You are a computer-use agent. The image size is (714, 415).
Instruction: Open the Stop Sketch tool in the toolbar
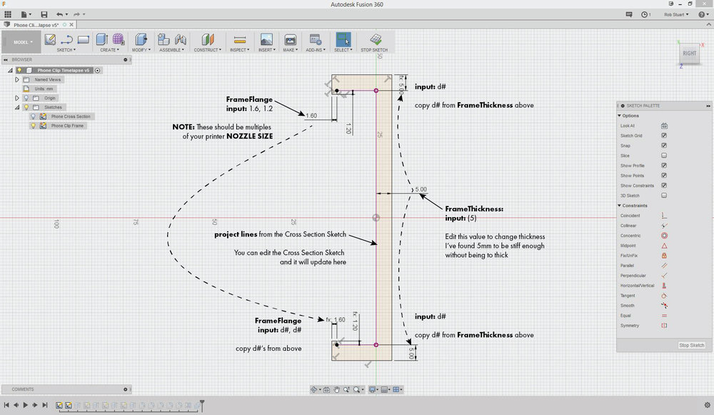tap(374, 41)
